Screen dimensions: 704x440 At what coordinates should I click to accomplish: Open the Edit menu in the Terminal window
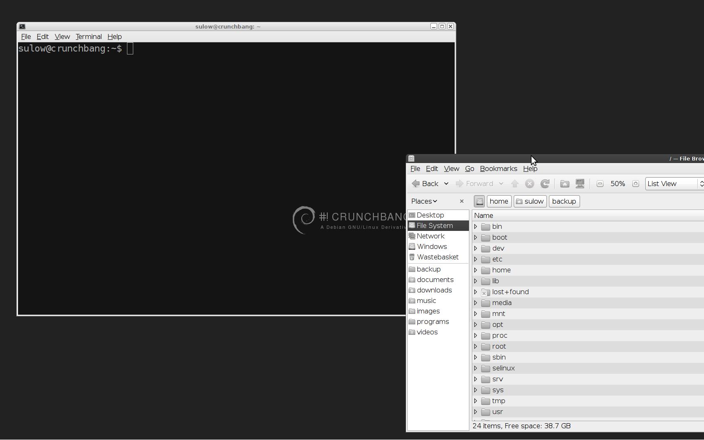pos(43,36)
